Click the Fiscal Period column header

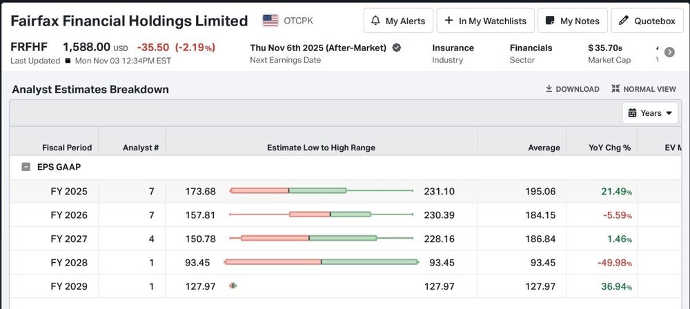coord(67,148)
